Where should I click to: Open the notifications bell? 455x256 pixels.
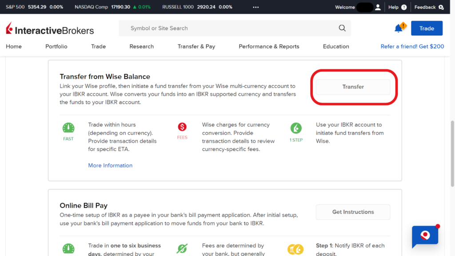(x=398, y=28)
